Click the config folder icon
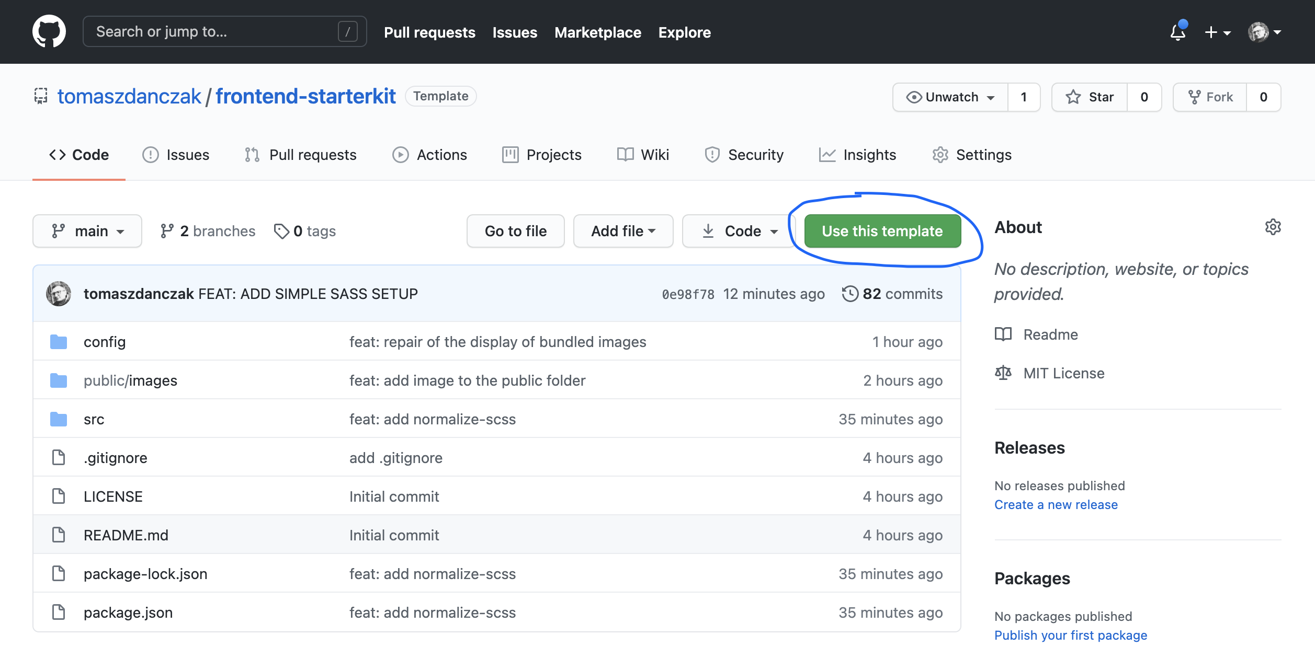The width and height of the screenshot is (1315, 647). click(x=59, y=342)
